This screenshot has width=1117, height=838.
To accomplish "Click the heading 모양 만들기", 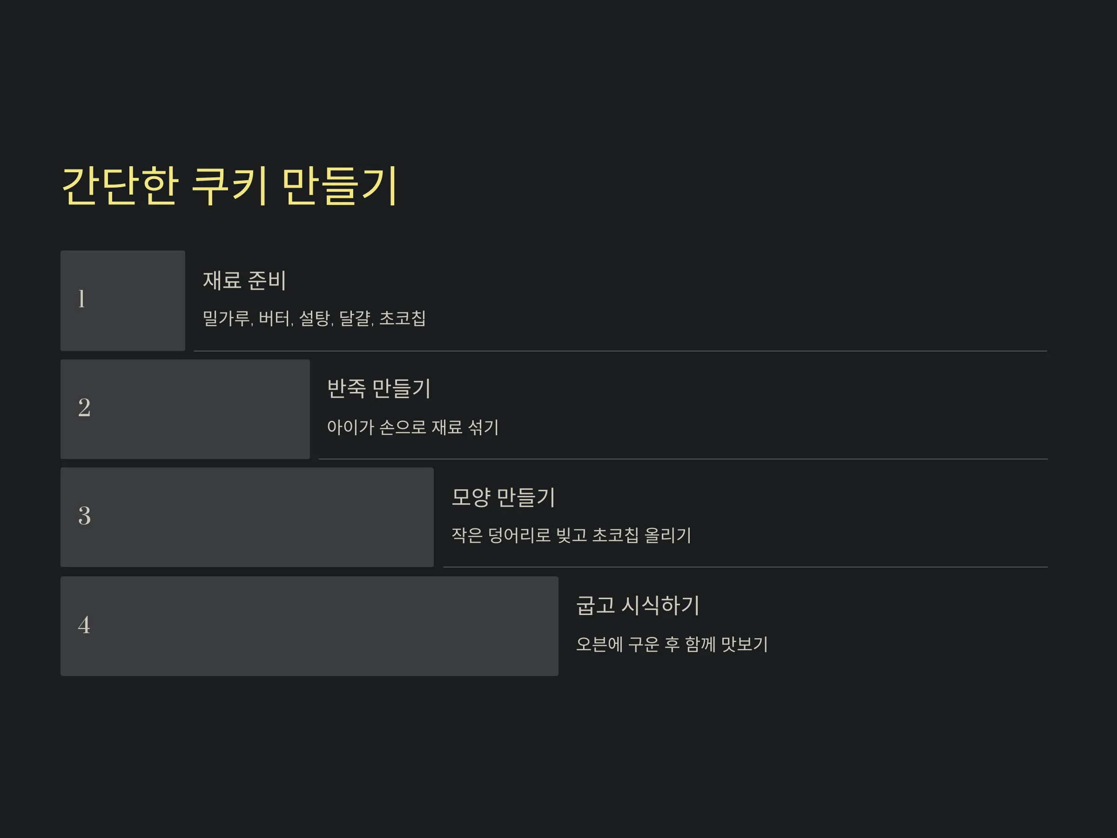I will [x=504, y=497].
